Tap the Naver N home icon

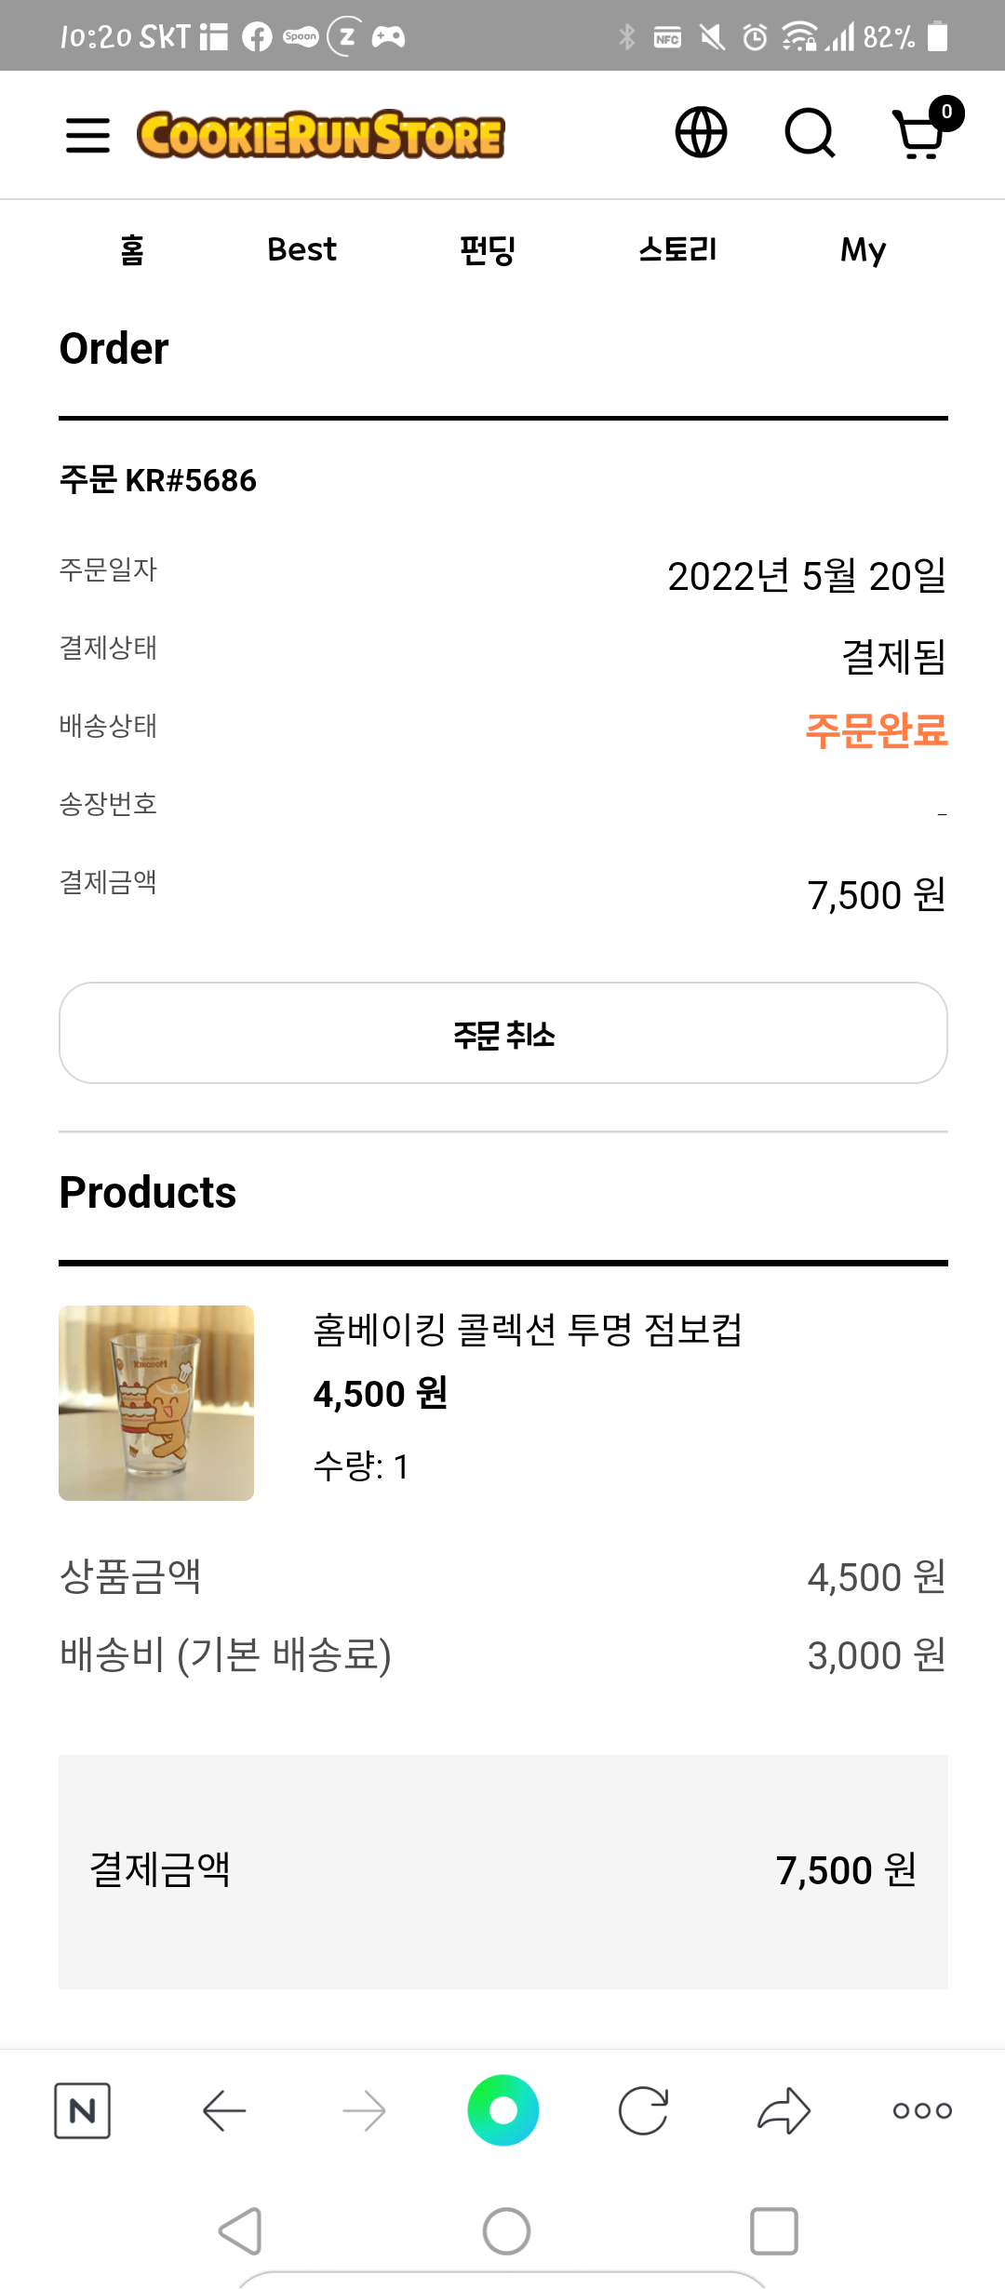pyautogui.click(x=82, y=2110)
